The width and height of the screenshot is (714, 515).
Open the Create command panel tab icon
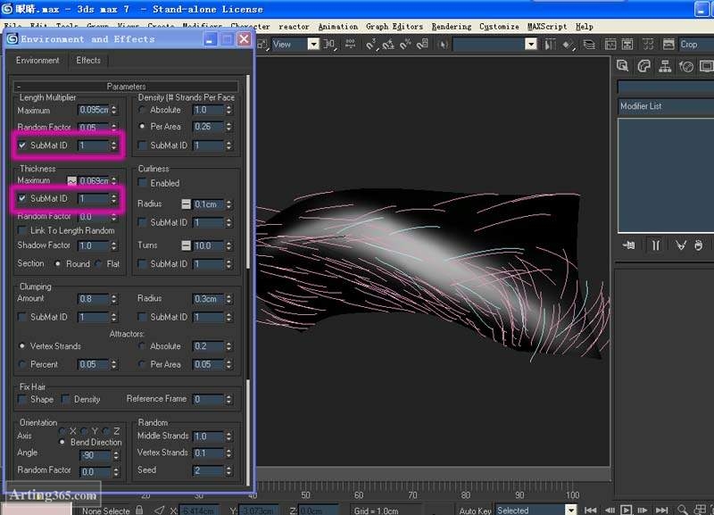coord(622,66)
